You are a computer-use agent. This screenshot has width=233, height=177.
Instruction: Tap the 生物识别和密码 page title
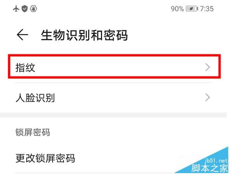tap(84, 35)
